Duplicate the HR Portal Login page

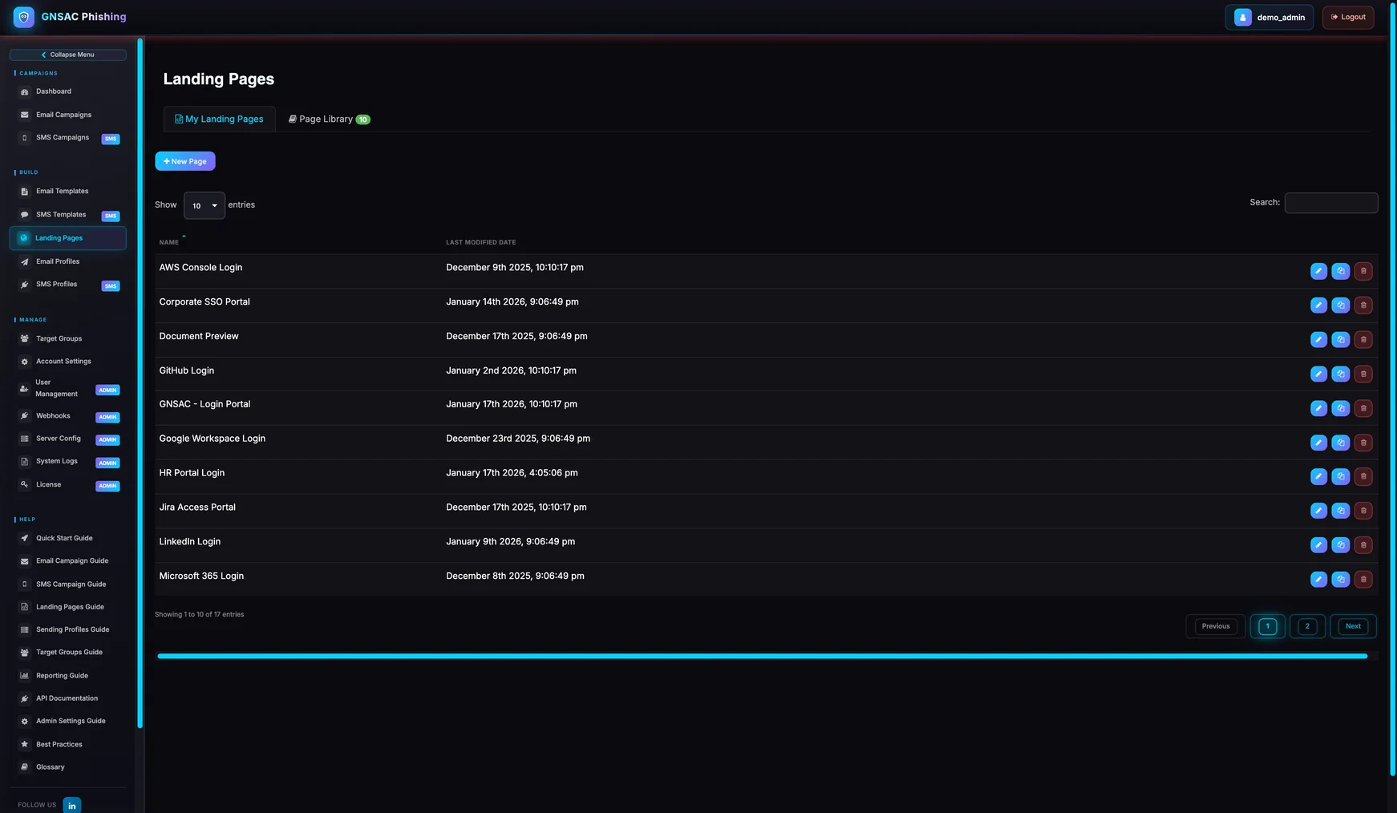[1341, 476]
